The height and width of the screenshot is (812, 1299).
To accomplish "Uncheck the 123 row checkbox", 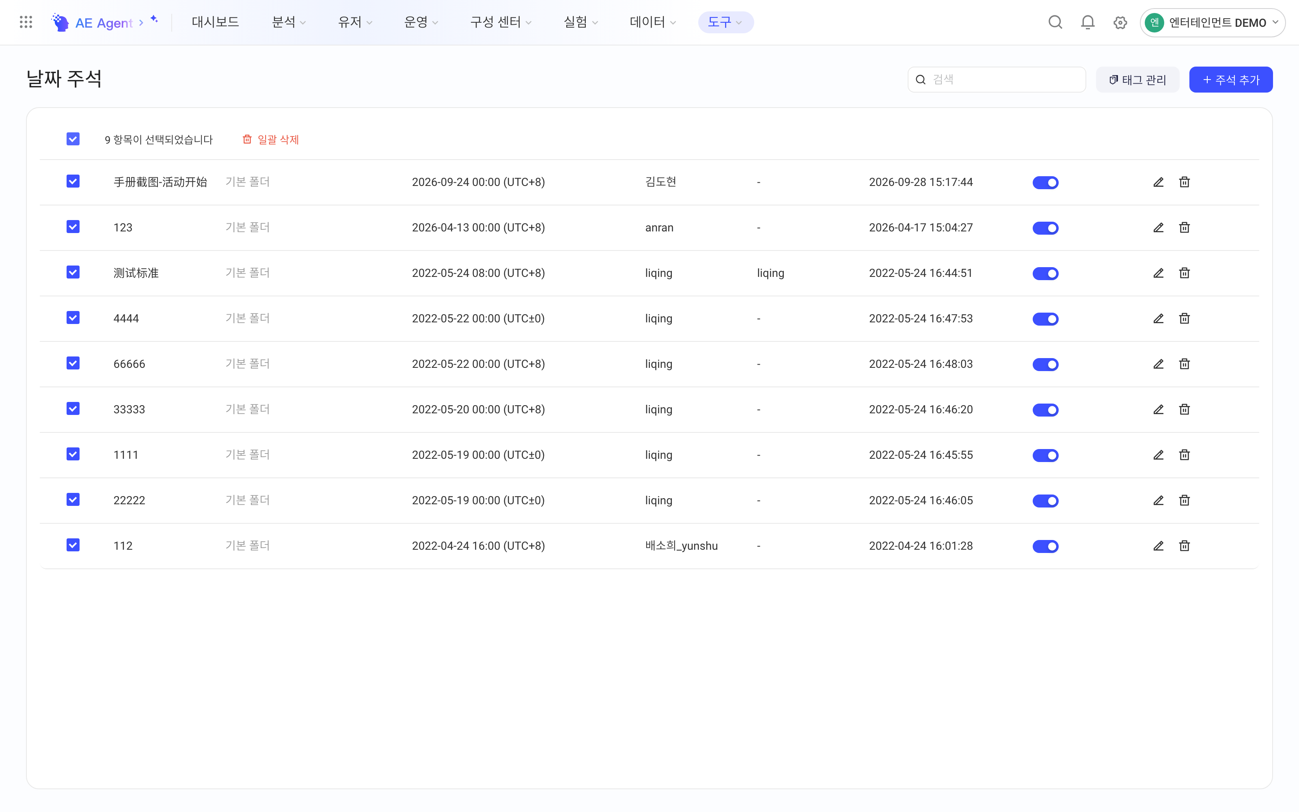I will (x=73, y=227).
